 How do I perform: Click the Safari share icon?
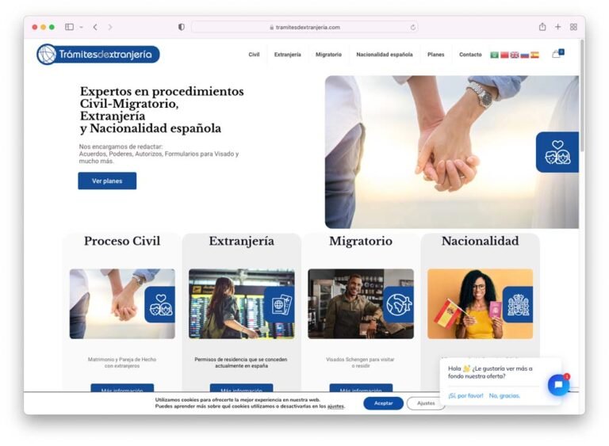tap(542, 26)
